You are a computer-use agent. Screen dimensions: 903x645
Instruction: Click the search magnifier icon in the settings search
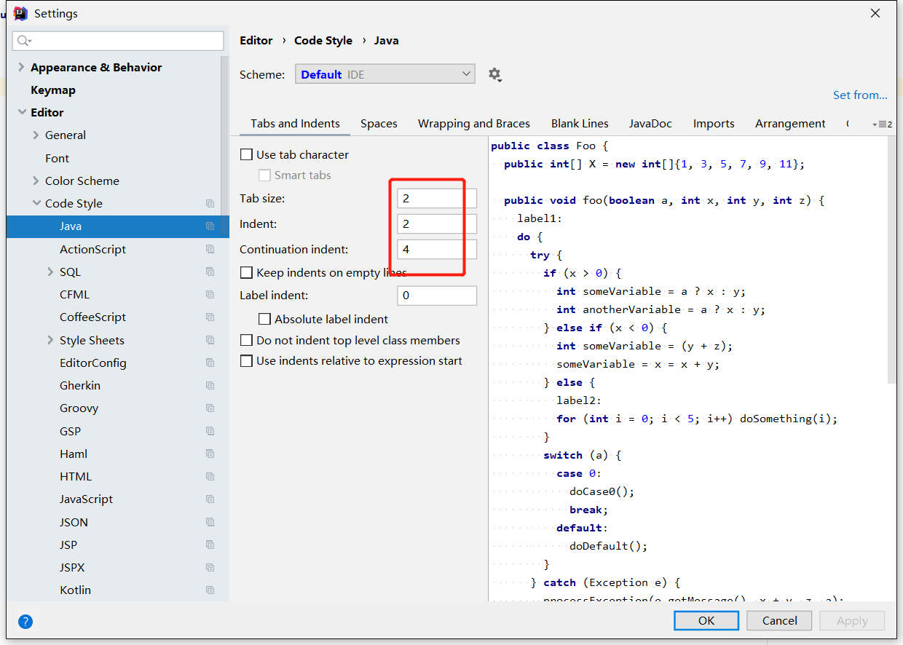coord(23,41)
